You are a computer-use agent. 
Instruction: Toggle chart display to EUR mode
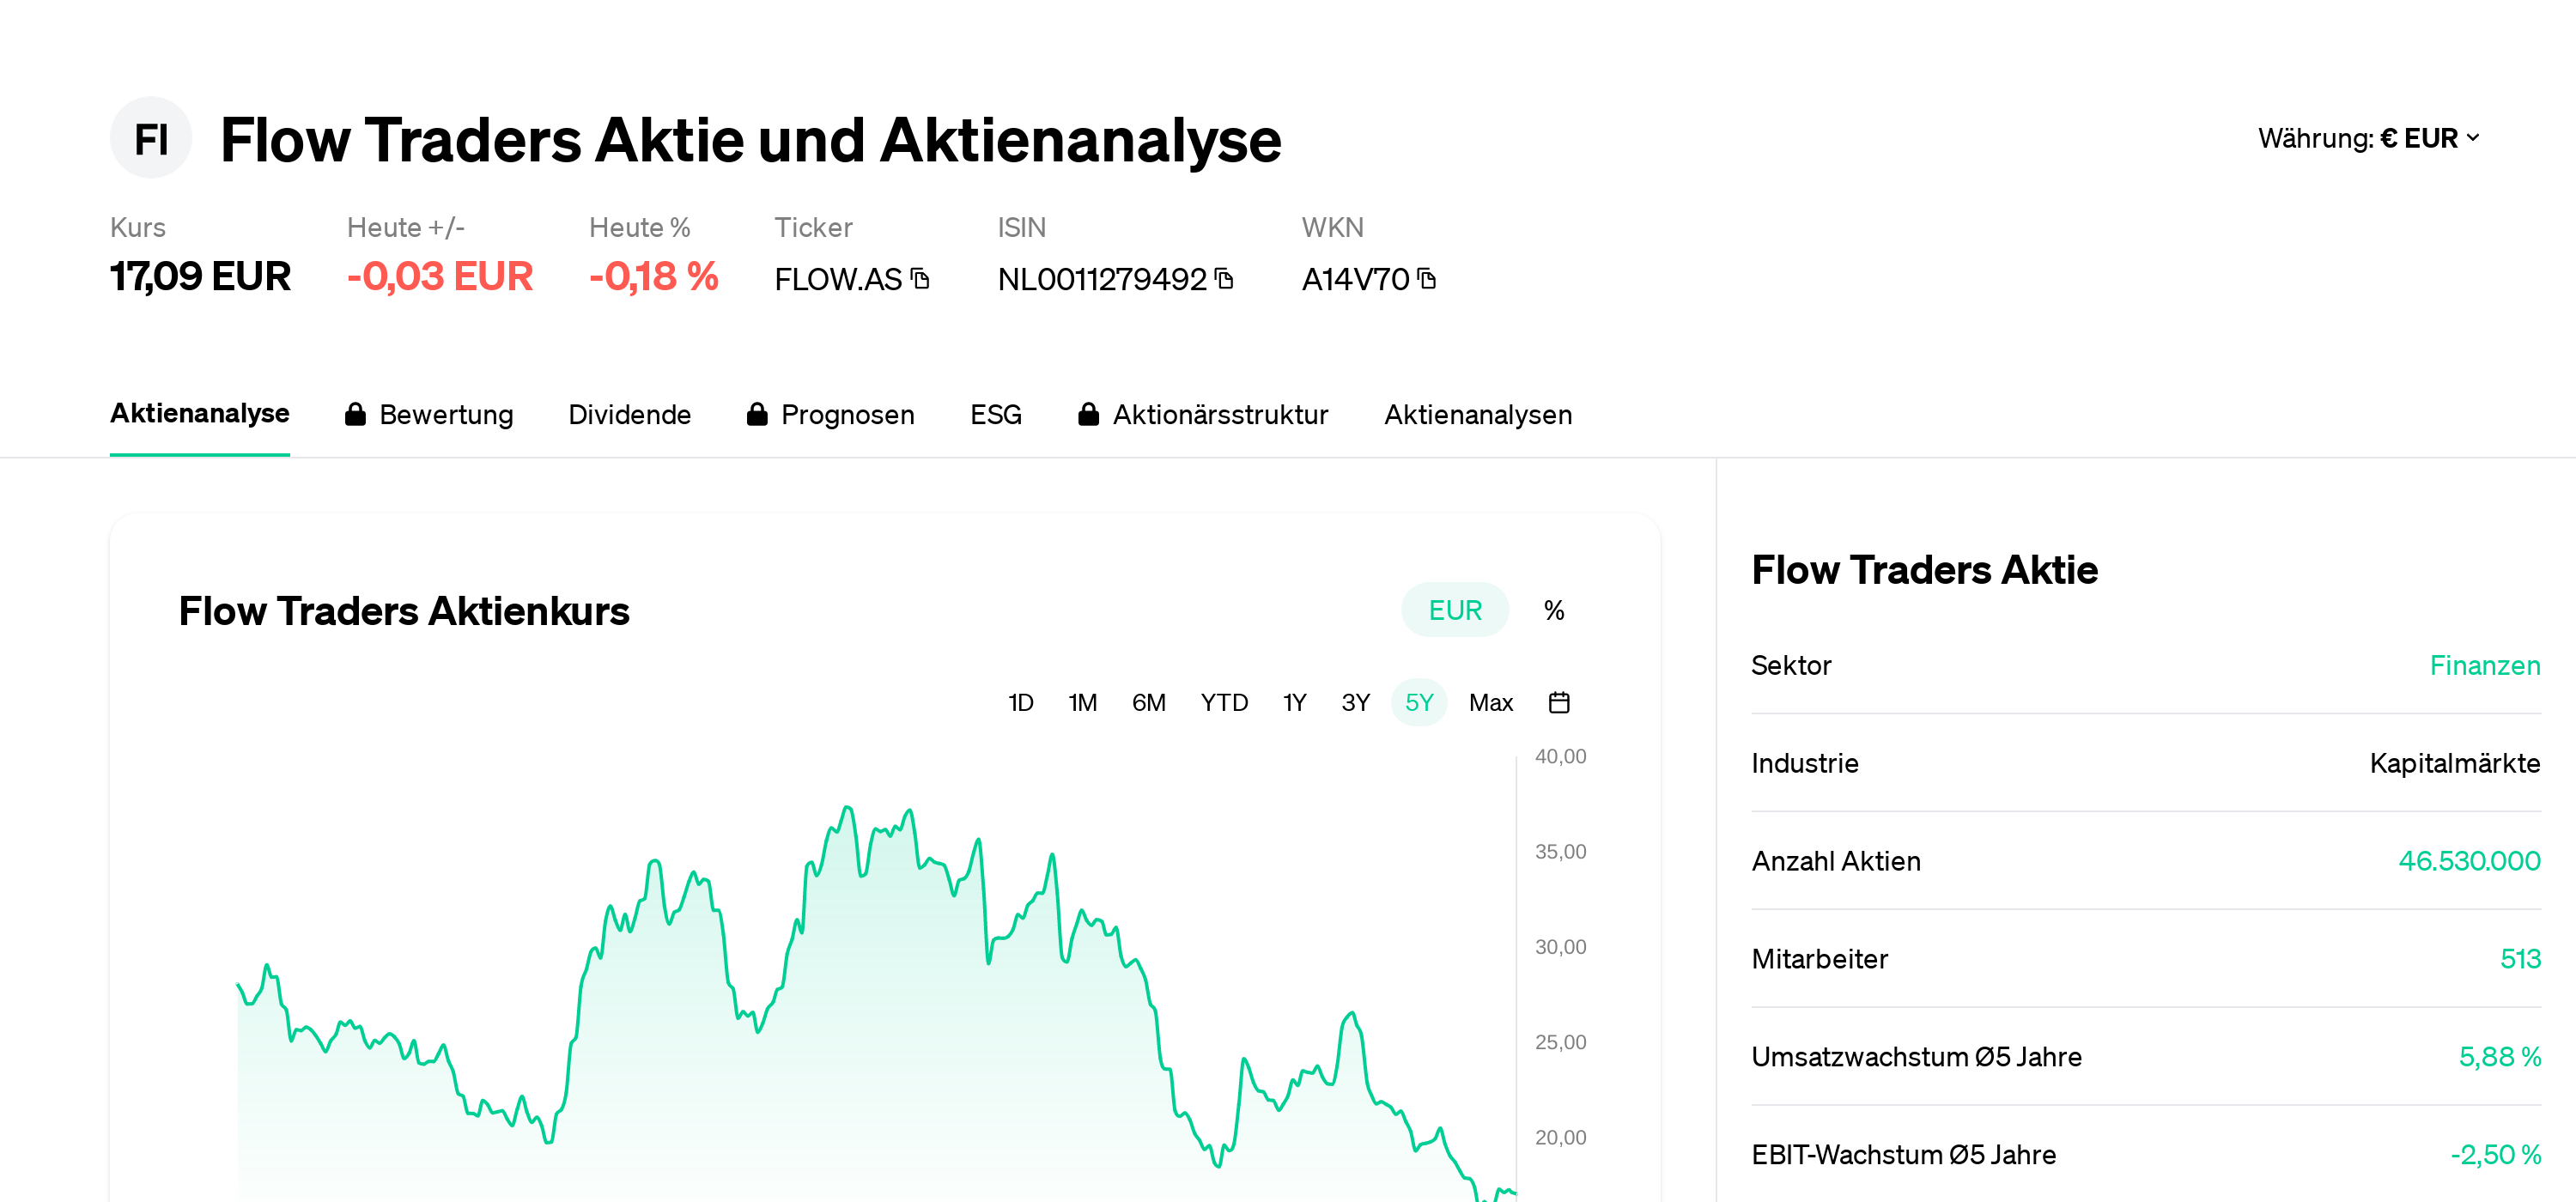[1454, 609]
